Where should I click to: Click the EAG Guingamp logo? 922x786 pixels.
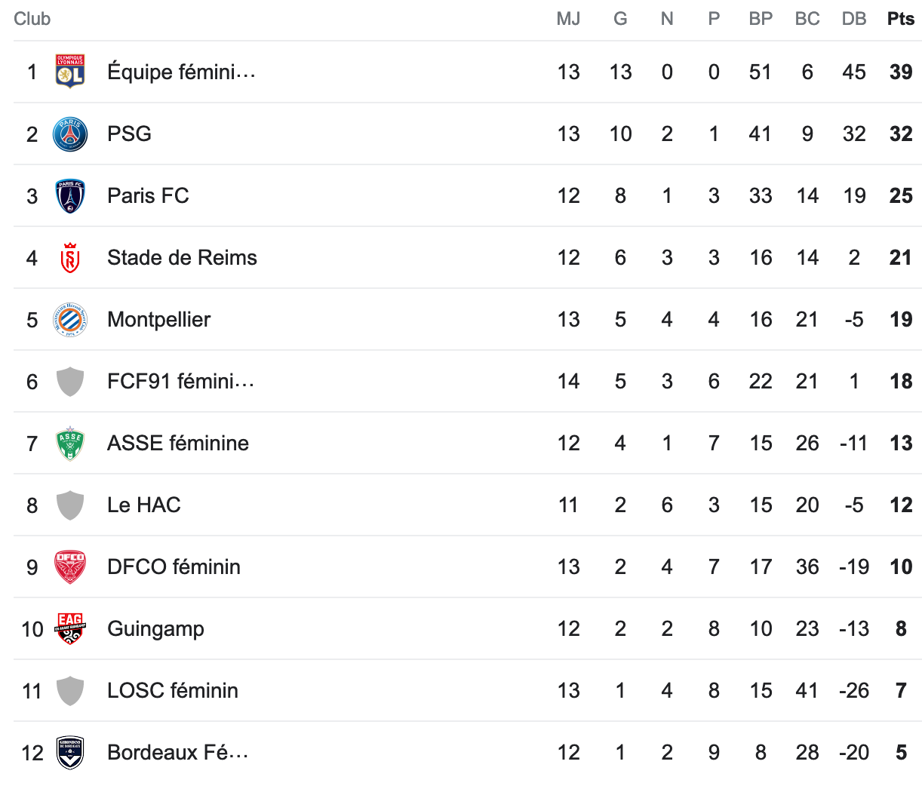click(70, 629)
